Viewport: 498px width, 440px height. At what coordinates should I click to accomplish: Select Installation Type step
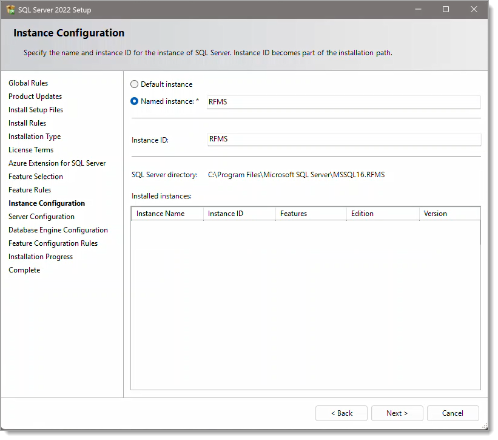[35, 137]
